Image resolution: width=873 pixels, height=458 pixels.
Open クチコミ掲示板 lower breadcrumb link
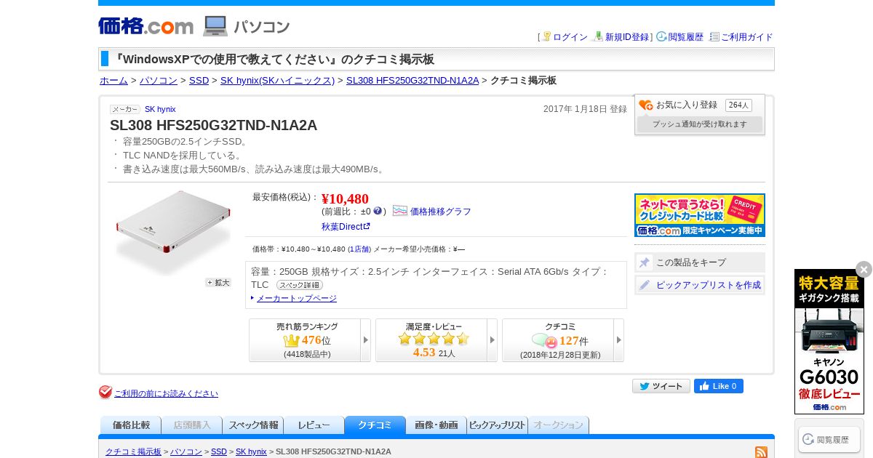tap(133, 451)
